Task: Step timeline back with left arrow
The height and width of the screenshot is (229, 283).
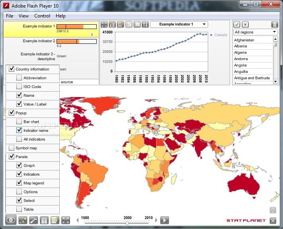Action: (x=78, y=220)
